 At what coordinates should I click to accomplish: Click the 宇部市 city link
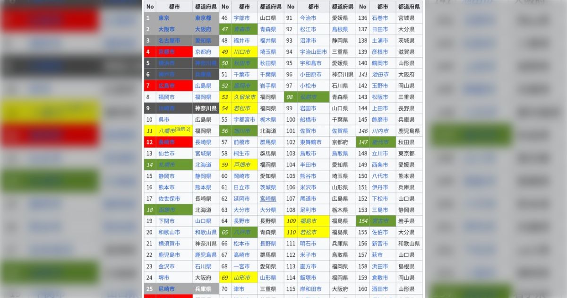click(242, 18)
